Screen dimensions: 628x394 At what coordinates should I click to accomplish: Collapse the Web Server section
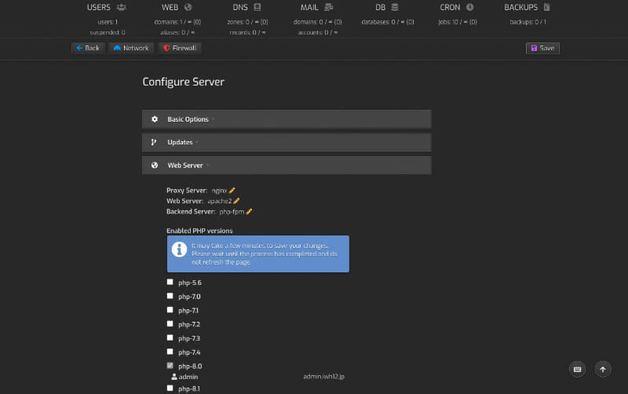click(287, 166)
